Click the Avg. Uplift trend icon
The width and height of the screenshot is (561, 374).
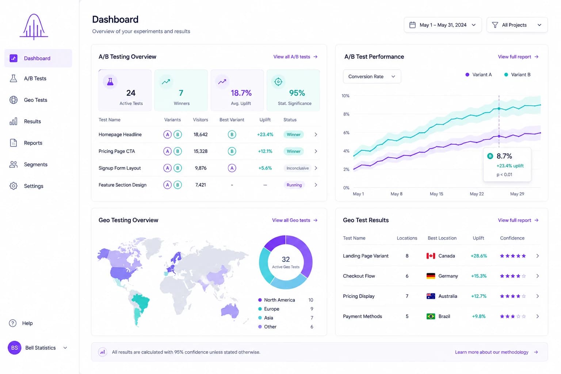(x=222, y=81)
